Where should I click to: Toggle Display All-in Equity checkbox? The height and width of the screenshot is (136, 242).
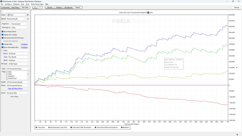[2, 35]
